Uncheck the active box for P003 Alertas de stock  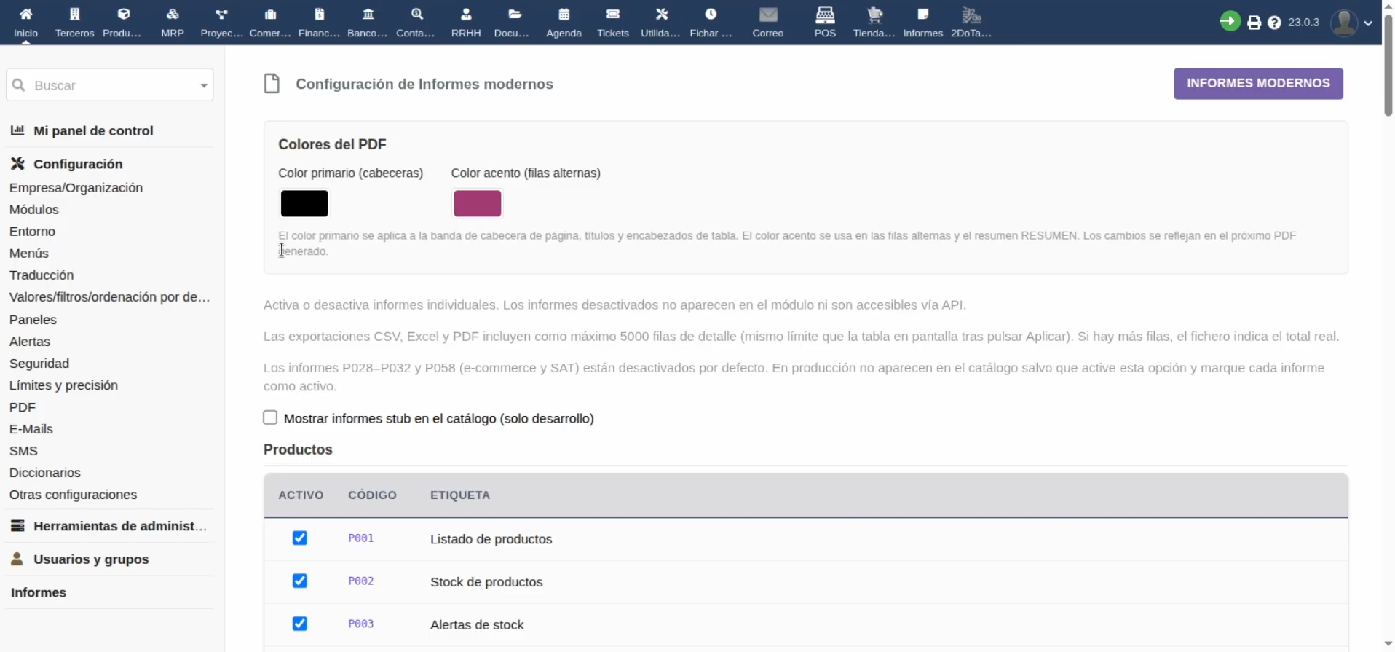(x=300, y=624)
